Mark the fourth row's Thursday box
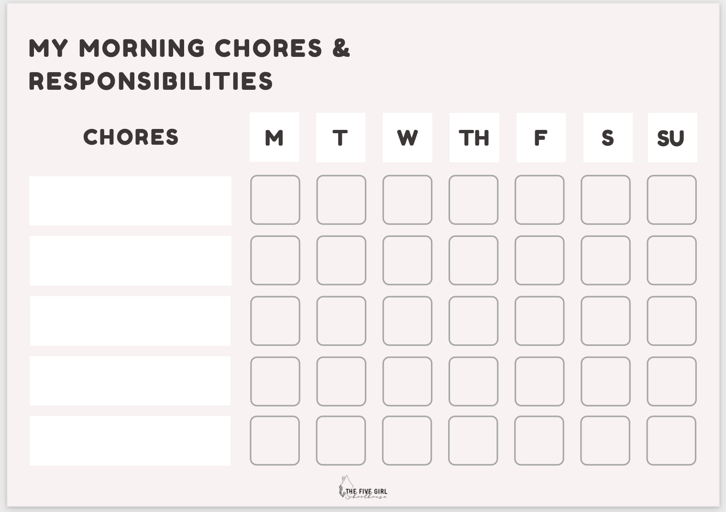726x512 pixels. tap(473, 381)
